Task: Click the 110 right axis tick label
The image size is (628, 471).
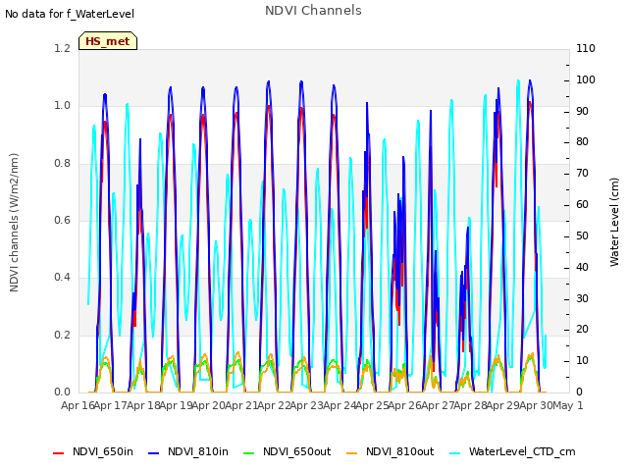Action: (x=586, y=48)
